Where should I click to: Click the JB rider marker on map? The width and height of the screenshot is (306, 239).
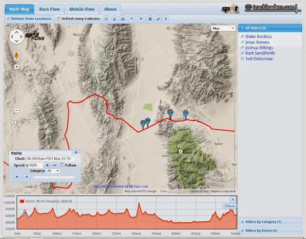170,114
